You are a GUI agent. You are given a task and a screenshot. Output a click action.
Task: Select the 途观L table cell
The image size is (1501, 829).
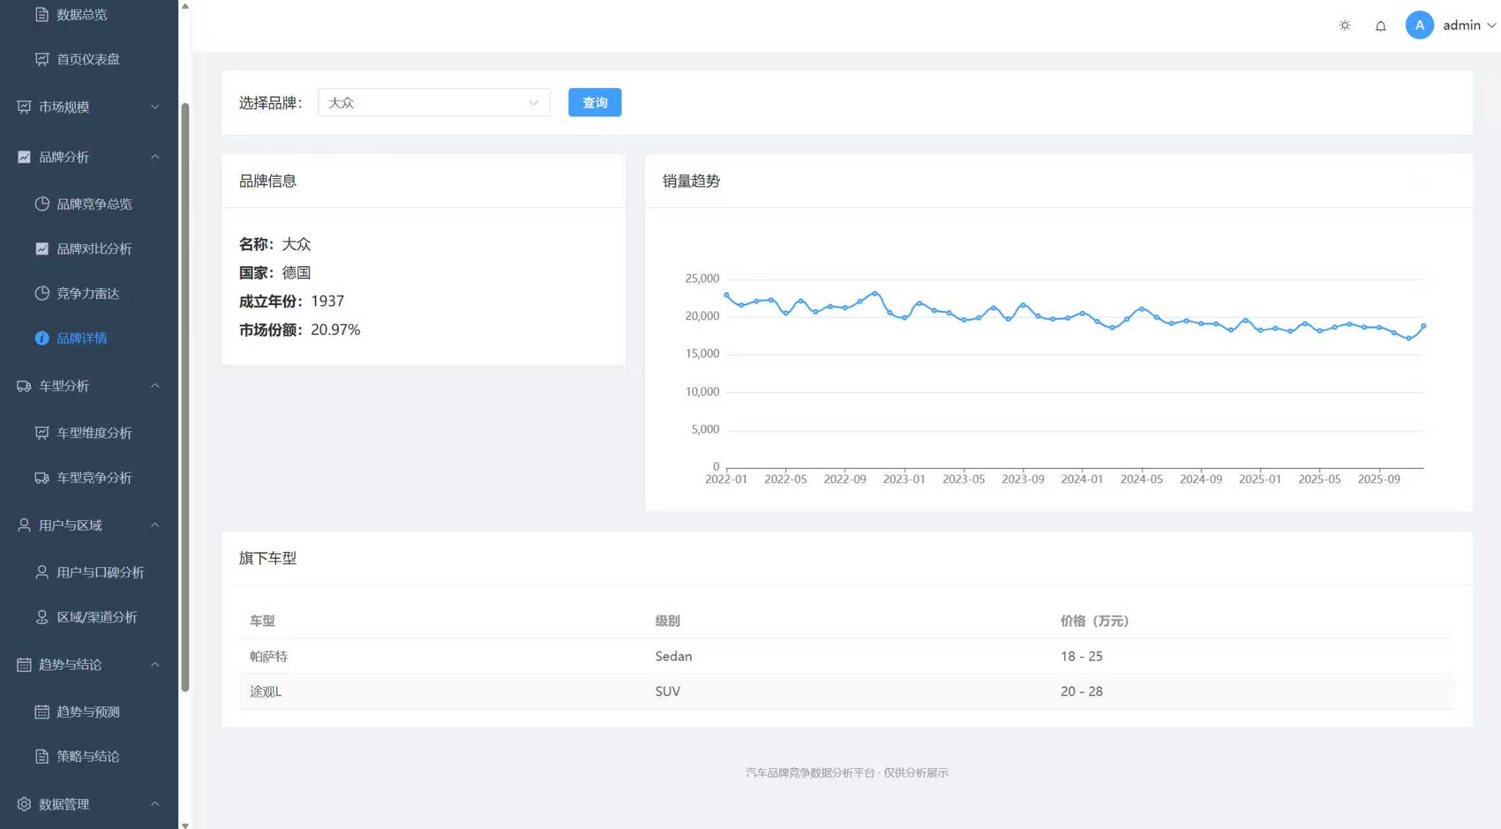(x=266, y=691)
